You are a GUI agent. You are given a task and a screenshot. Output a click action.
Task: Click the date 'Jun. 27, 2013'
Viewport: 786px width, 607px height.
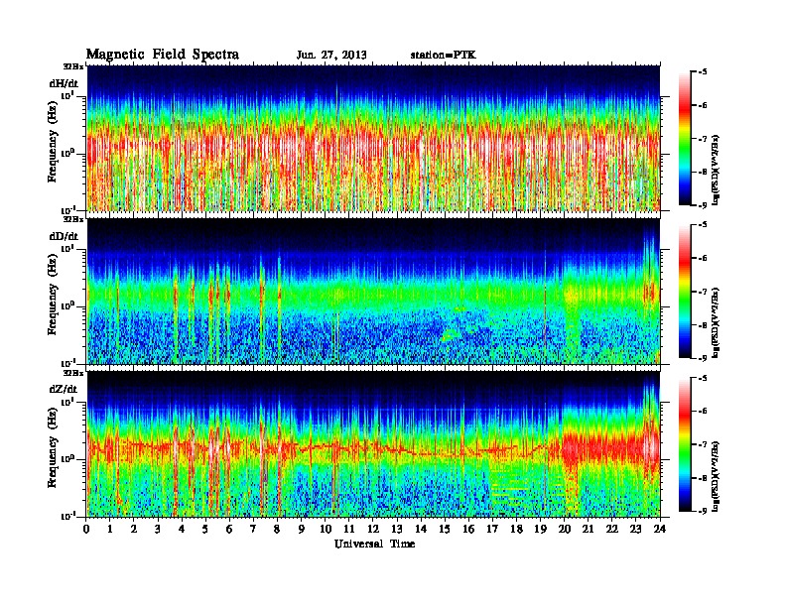pos(331,56)
